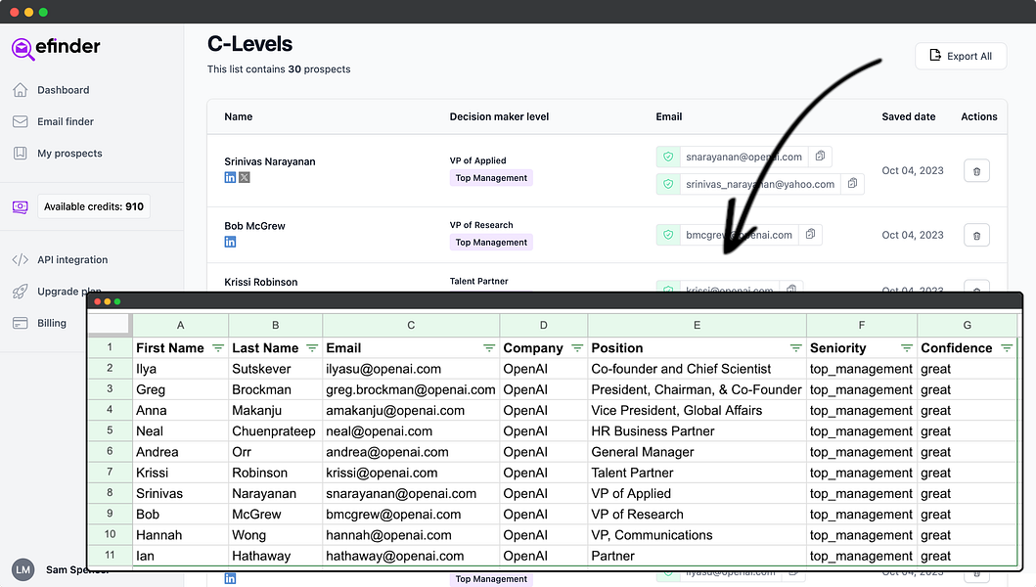Select cell Chuenprateep
This screenshot has height=587, width=1036.
click(x=276, y=431)
